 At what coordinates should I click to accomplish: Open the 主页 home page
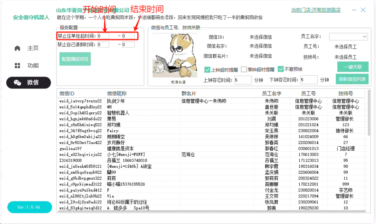(x=28, y=48)
